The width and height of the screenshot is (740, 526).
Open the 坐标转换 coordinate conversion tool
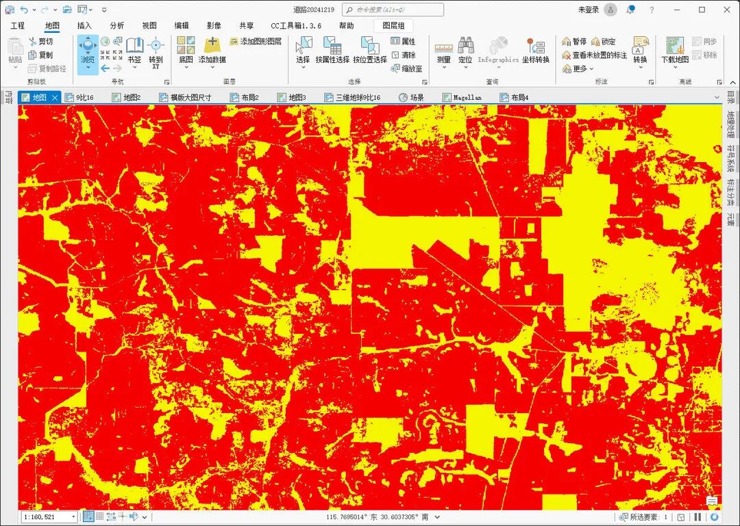pos(536,51)
